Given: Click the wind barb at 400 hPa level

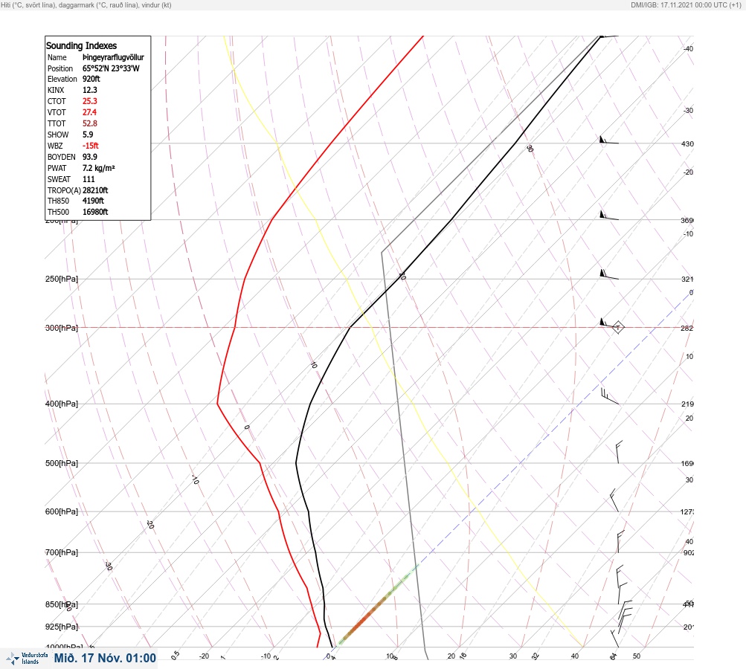Looking at the screenshot, I should click(610, 396).
